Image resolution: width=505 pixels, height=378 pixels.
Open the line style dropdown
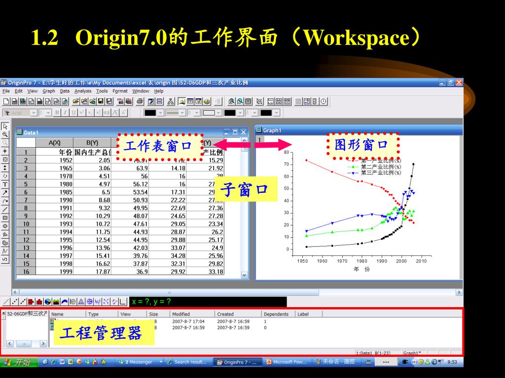(182, 113)
